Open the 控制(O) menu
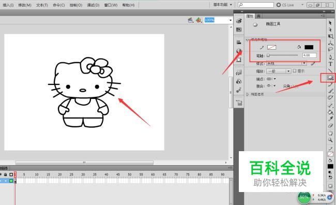 [76, 5]
